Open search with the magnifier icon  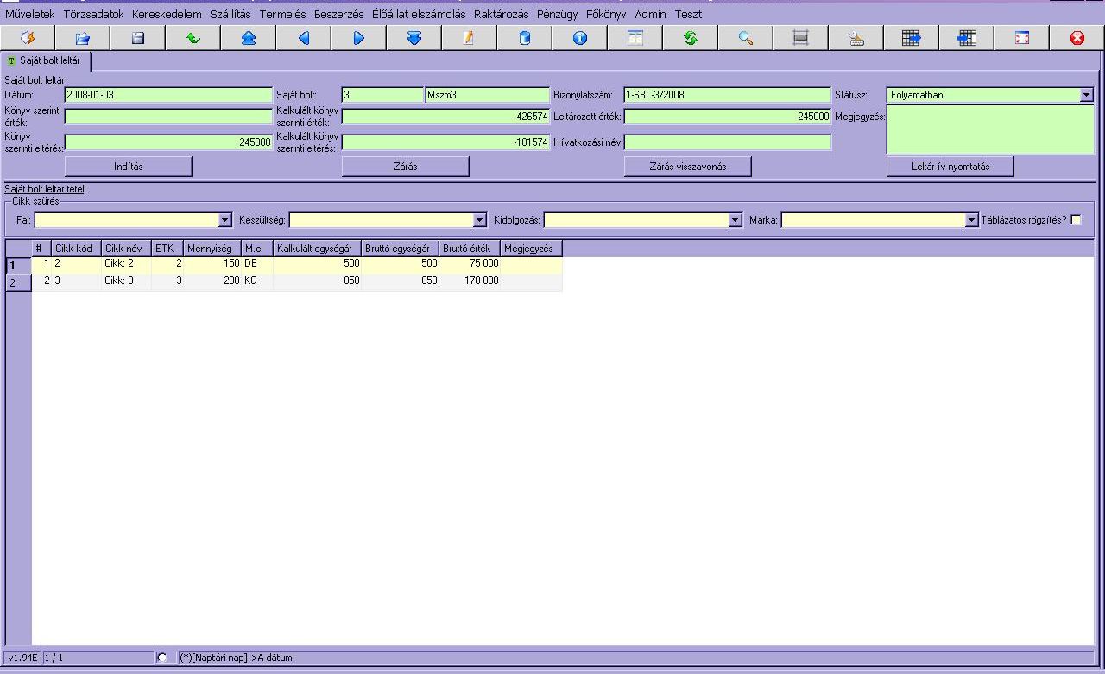point(746,38)
